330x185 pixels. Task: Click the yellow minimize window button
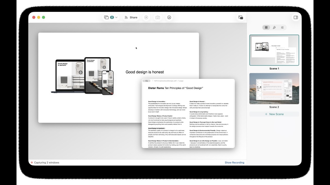pyautogui.click(x=39, y=17)
